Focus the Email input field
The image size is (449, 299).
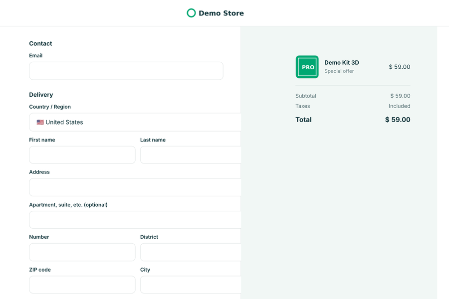126,71
